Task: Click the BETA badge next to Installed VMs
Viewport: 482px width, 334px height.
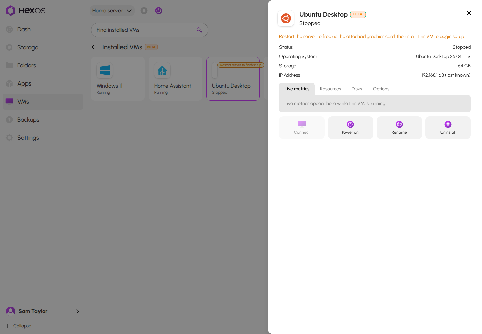Action: click(x=151, y=47)
